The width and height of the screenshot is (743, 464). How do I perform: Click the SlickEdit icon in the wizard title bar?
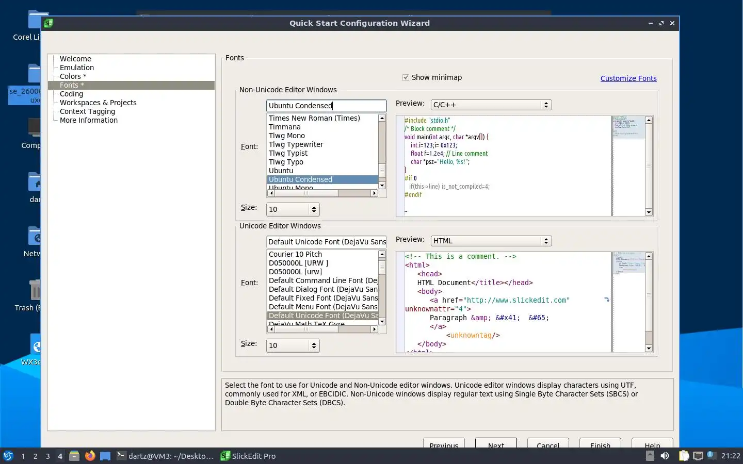pos(49,23)
